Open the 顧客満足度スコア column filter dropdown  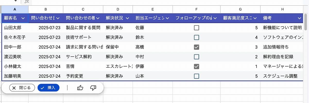pyautogui.click(x=255, y=18)
